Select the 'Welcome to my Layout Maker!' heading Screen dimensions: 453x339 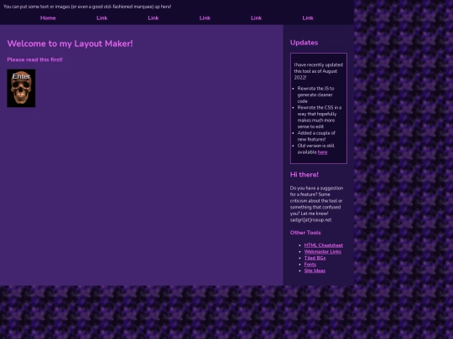click(x=70, y=44)
